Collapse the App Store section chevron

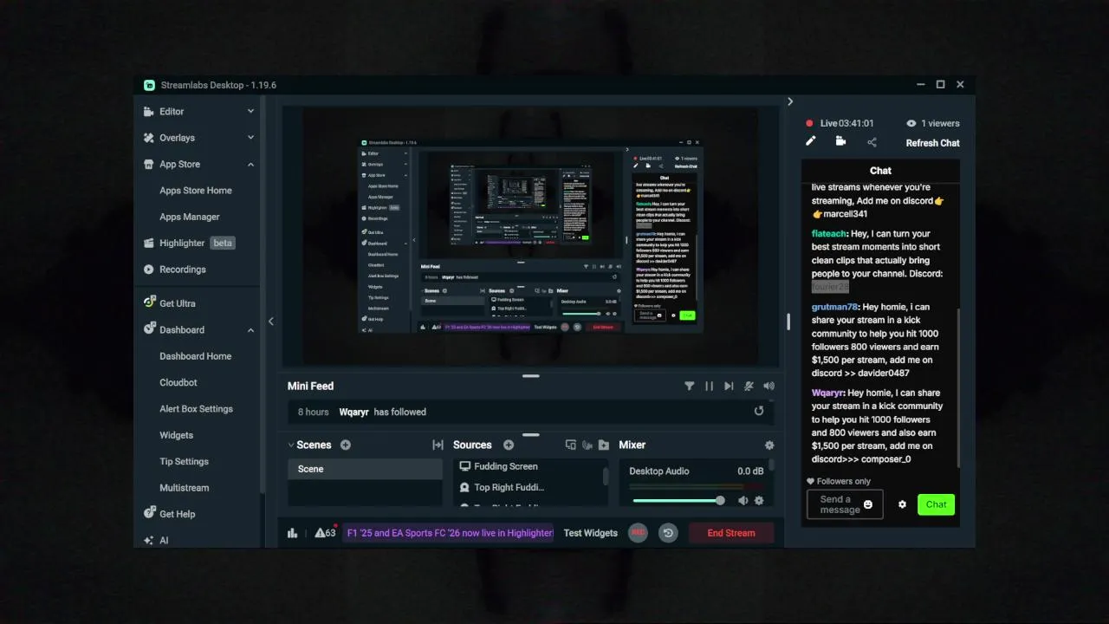point(250,164)
